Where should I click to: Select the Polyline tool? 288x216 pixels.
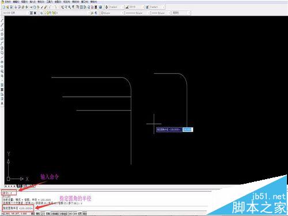(x=2, y=29)
